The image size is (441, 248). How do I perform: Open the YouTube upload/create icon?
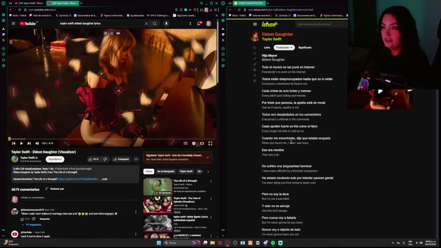pos(190,23)
